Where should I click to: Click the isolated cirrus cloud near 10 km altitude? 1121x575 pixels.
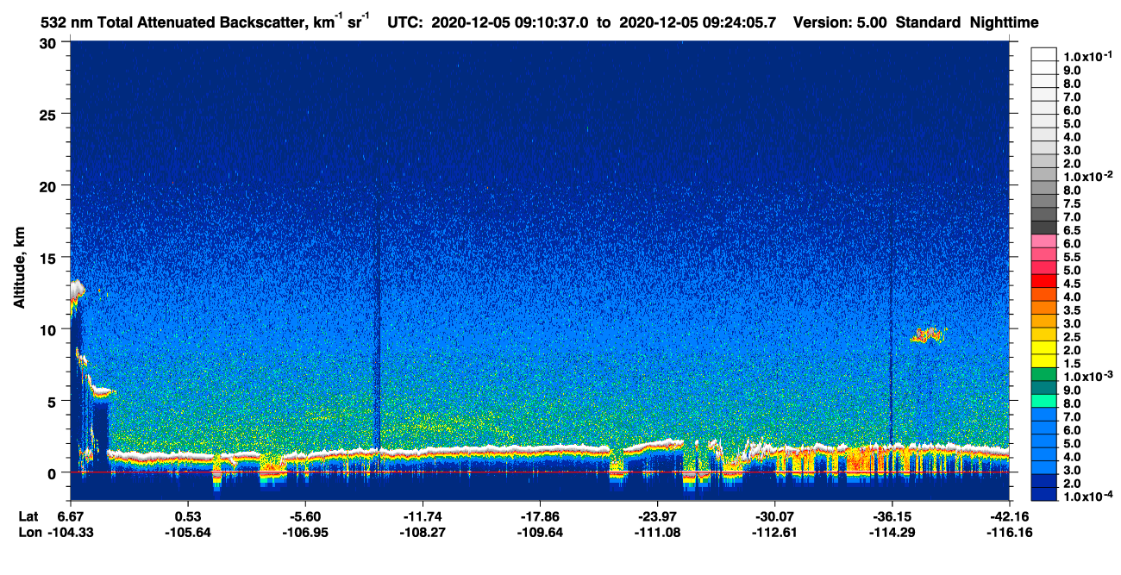click(x=928, y=334)
